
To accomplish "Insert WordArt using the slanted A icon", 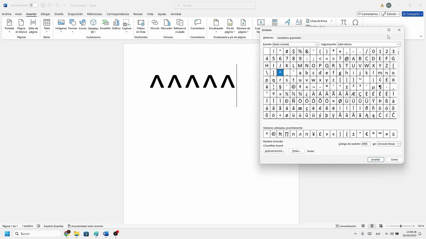I will point(288,22).
